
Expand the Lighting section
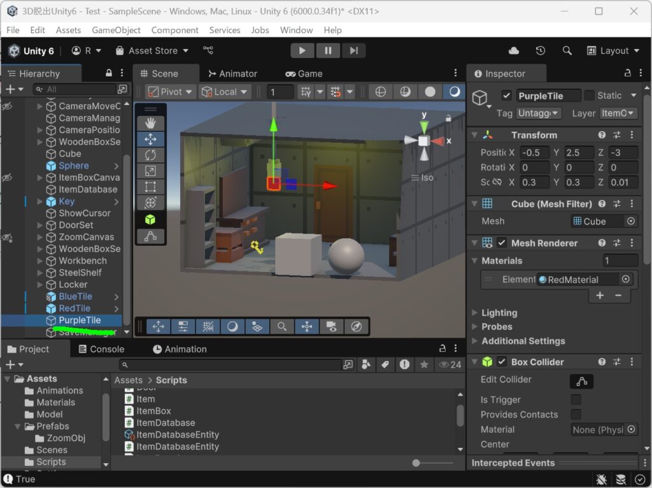click(x=499, y=312)
